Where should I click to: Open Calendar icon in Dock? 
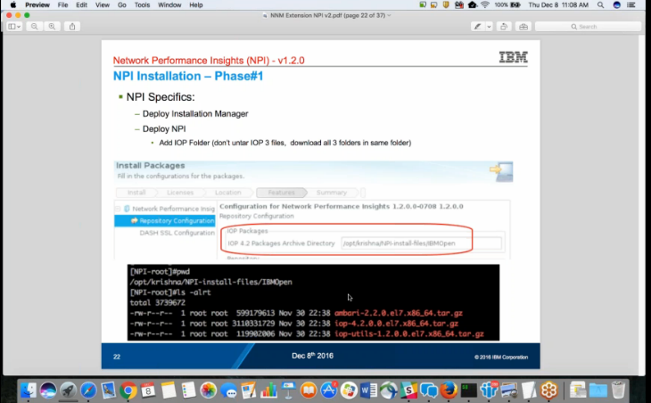[148, 391]
